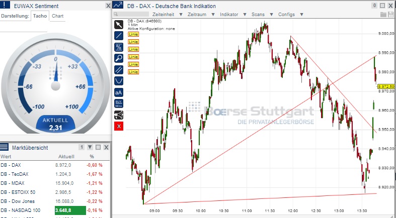This screenshot has height=218, width=396.
Task: Click the floppy disk save icon
Action: coord(390,15)
